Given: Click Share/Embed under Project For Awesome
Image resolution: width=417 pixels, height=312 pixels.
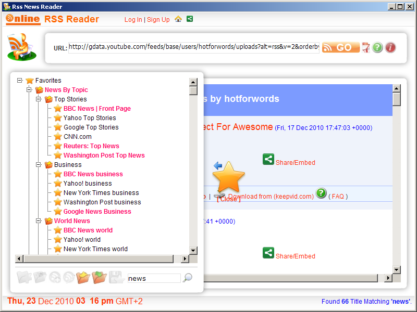Looking at the screenshot, I should [x=295, y=162].
